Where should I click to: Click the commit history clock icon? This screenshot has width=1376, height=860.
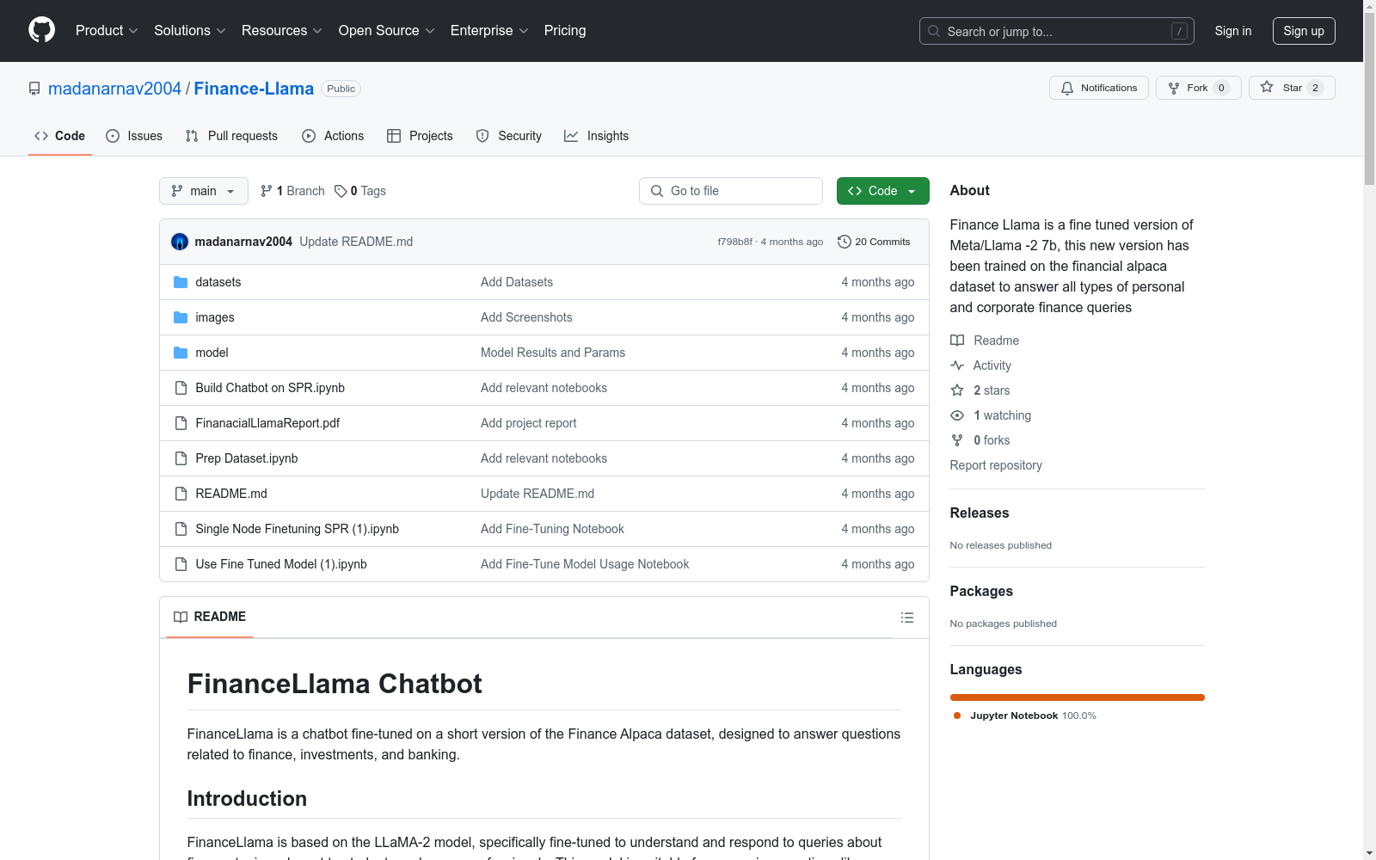pos(845,242)
